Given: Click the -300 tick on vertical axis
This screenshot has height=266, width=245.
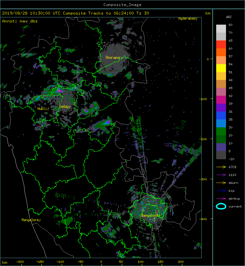Looking at the screenshot, I should [203, 179].
